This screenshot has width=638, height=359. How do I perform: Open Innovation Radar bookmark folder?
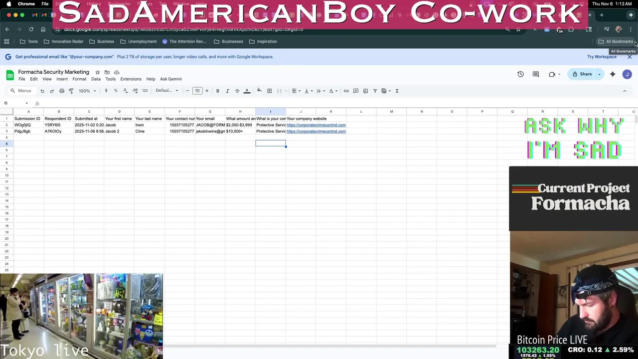point(63,42)
